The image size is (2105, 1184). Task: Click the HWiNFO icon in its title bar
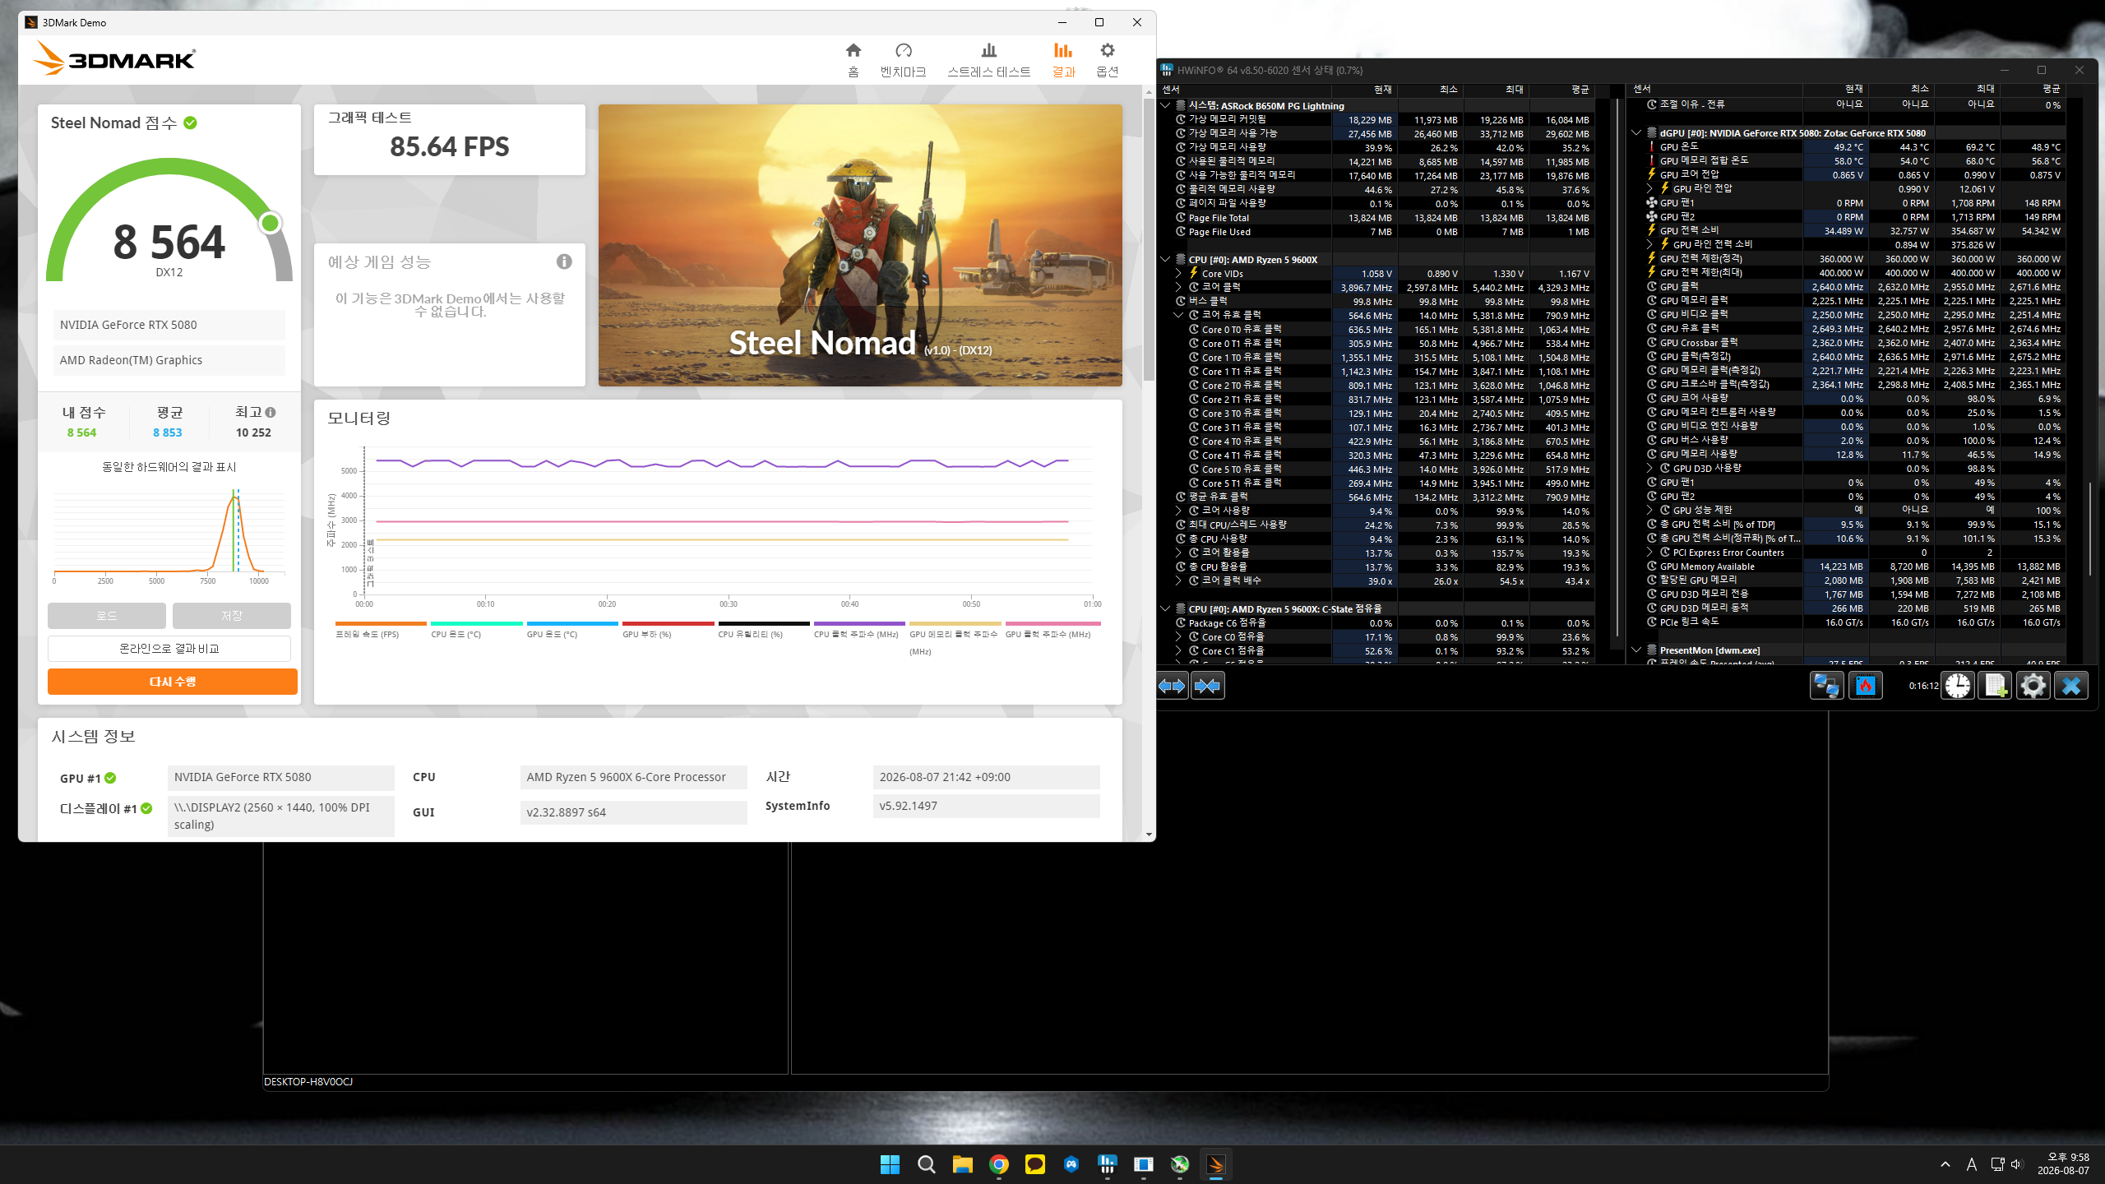click(1167, 70)
